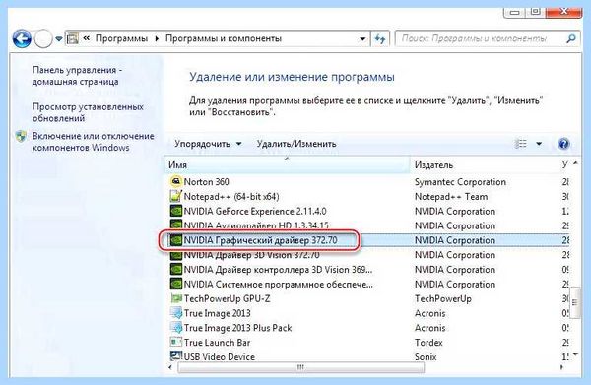Open recent pages dropdown arrow near Back button
Screen dimensions: 591x385
pyautogui.click(x=58, y=38)
